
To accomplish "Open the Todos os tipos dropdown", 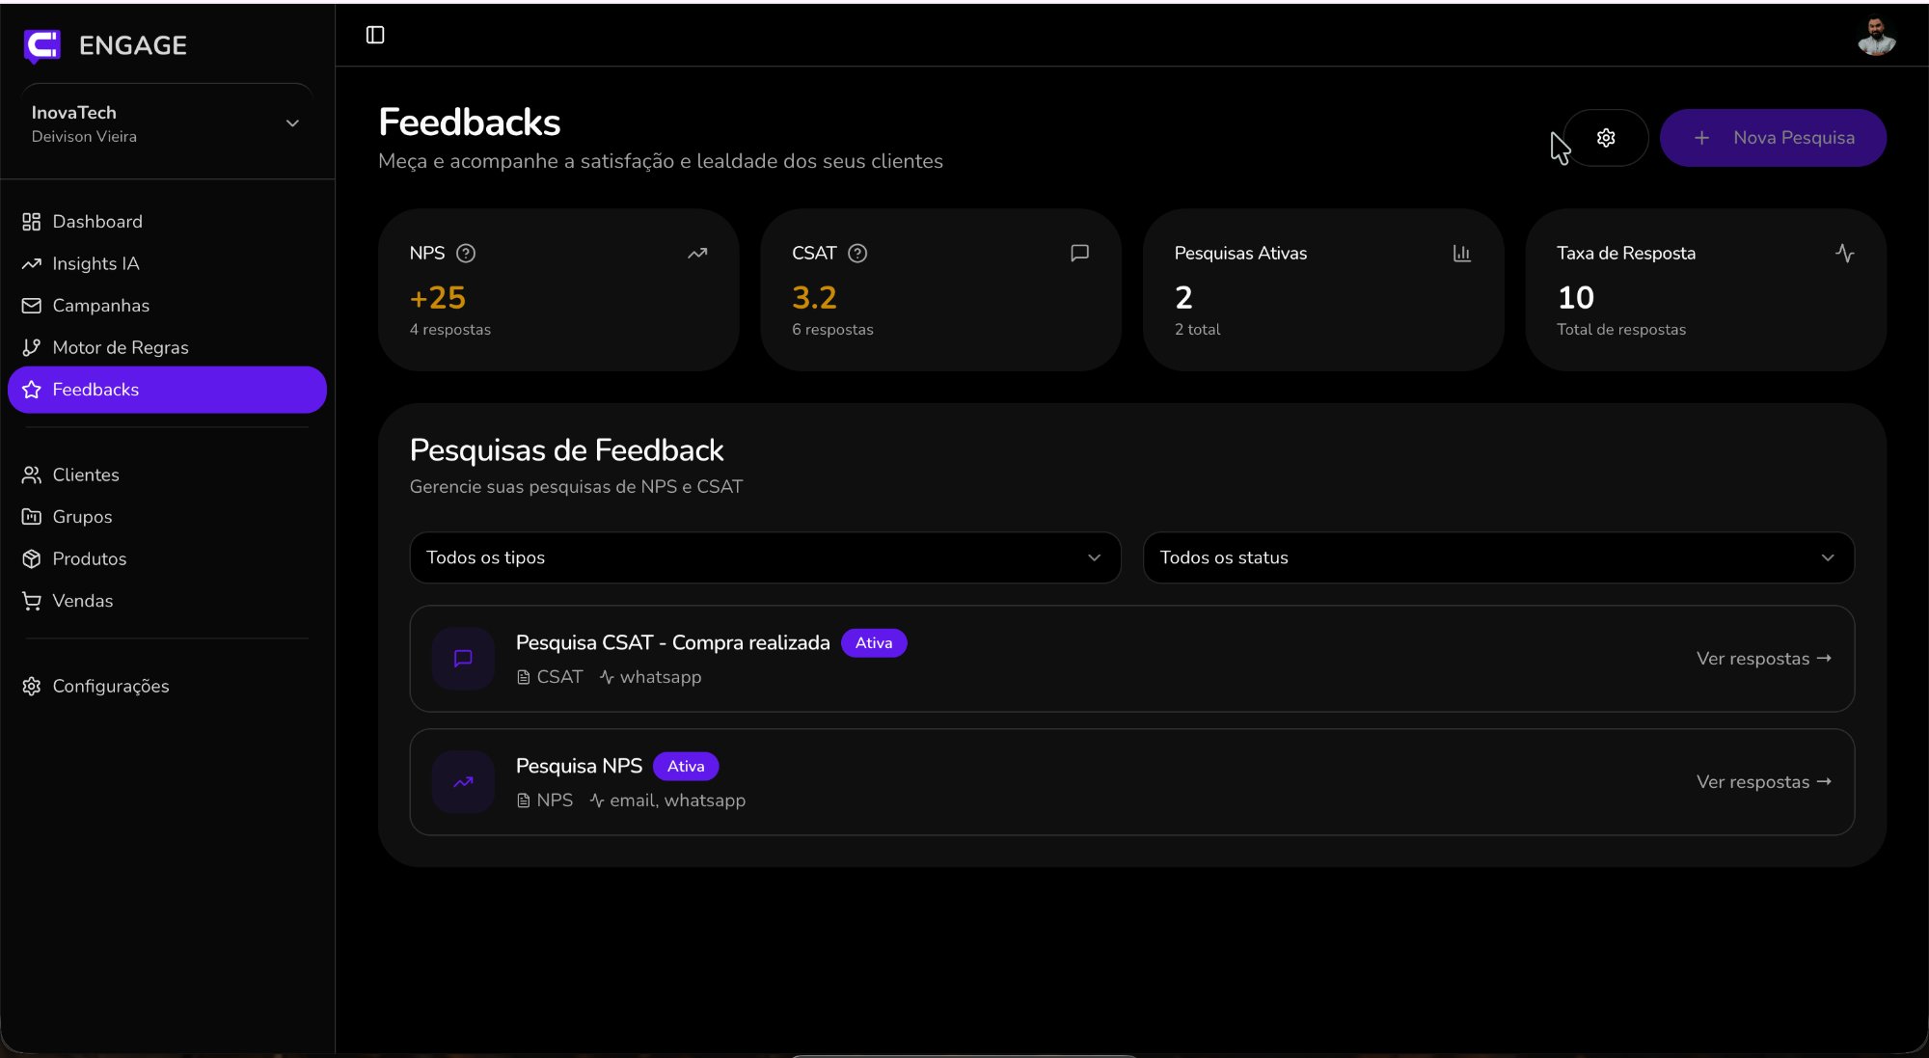I will (x=765, y=557).
